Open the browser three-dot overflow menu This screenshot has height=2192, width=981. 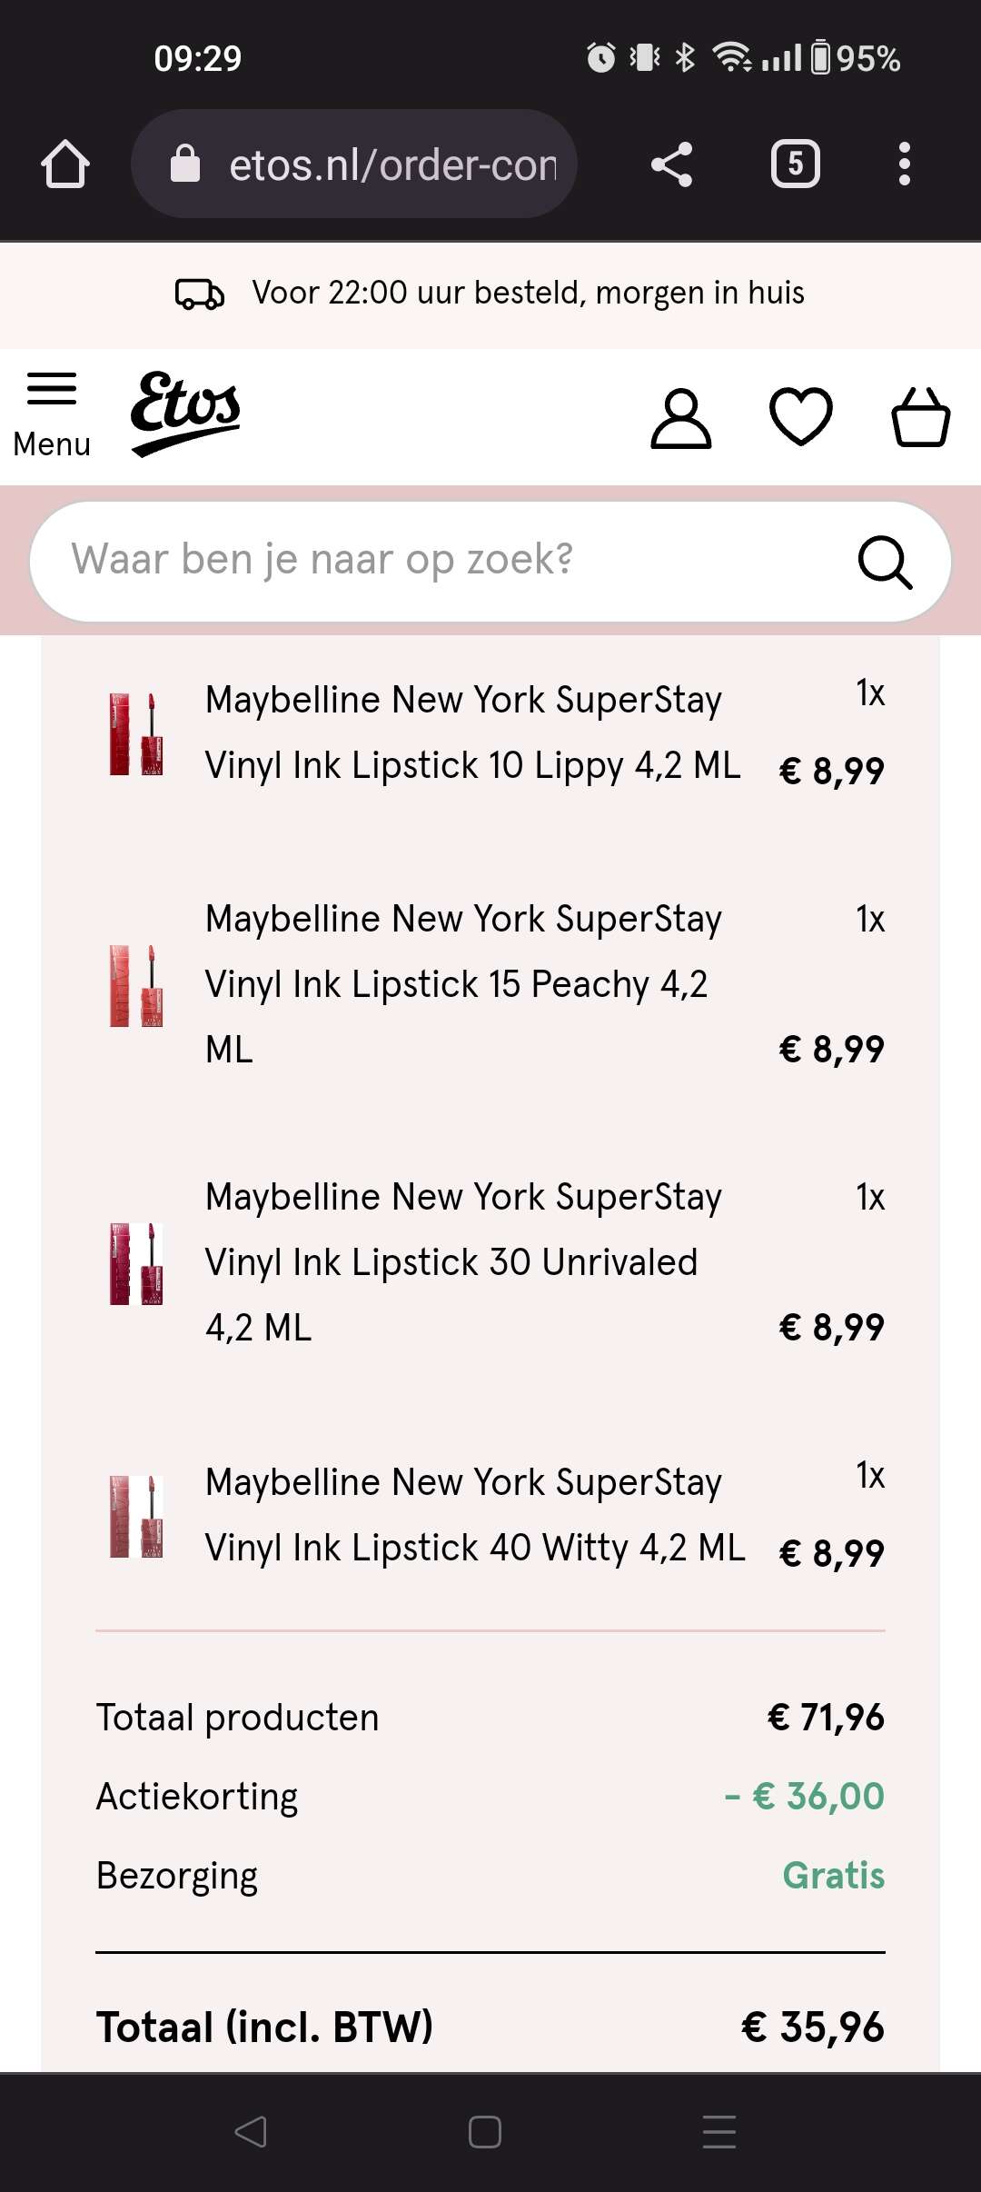(x=904, y=164)
